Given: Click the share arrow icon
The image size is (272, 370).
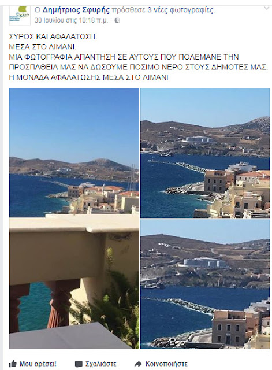Looking at the screenshot, I should click(138, 364).
